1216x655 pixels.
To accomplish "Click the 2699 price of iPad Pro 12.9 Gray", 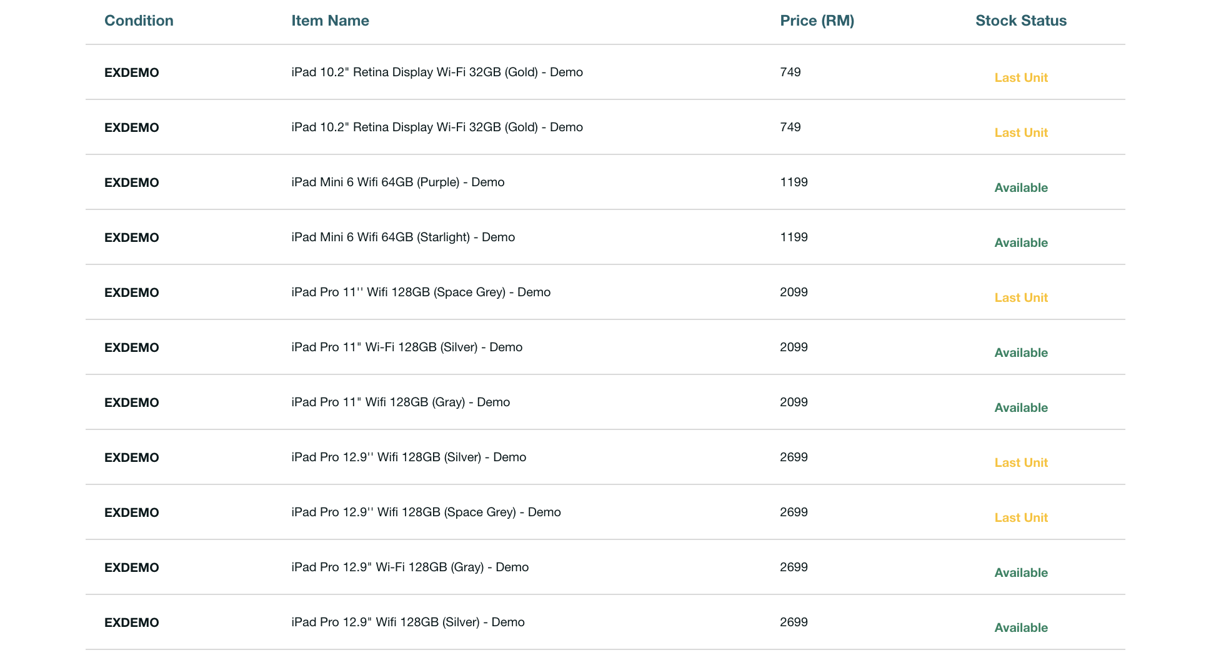I will pyautogui.click(x=794, y=567).
